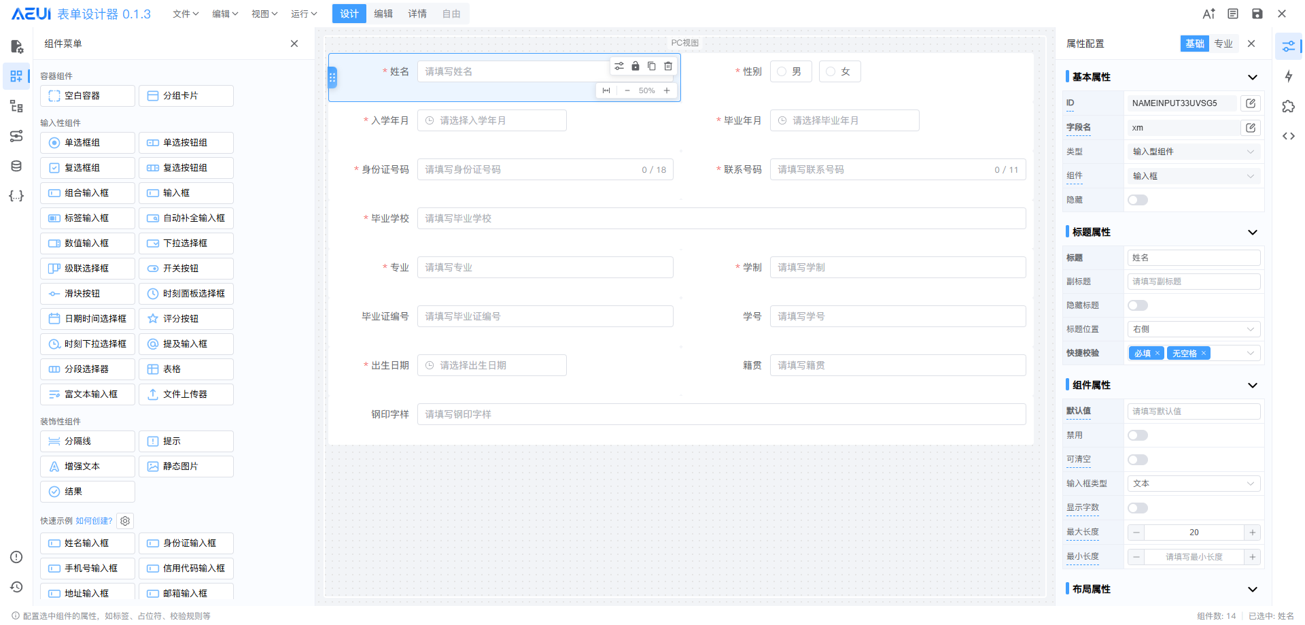
Task: Select the component menu icon in left rail
Action: (16, 76)
